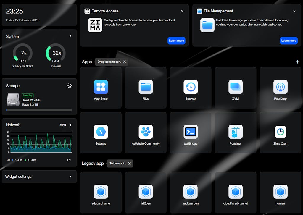Launch the Files app icon
The width and height of the screenshot is (303, 215).
pyautogui.click(x=146, y=87)
